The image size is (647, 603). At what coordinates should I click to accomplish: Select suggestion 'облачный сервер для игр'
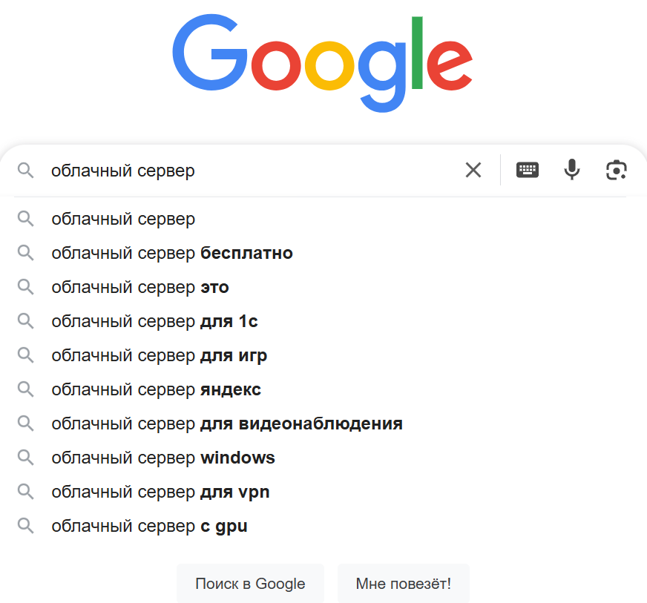[x=159, y=355]
